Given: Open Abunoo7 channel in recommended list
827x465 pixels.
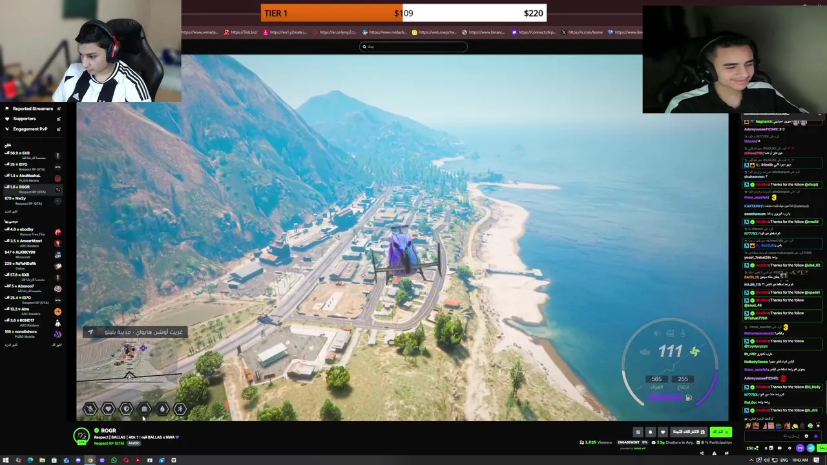Looking at the screenshot, I should click(32, 289).
